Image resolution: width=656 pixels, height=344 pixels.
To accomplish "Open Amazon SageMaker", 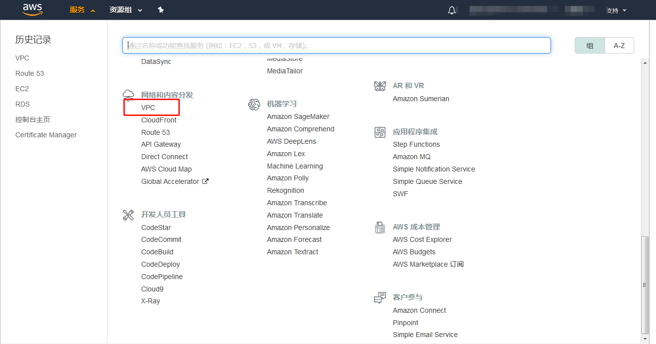I will coord(298,116).
